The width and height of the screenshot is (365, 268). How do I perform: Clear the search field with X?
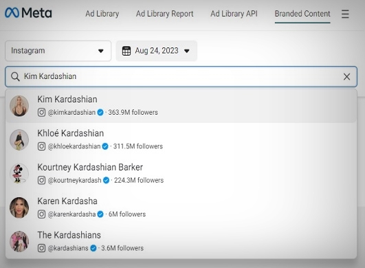pyautogui.click(x=346, y=76)
